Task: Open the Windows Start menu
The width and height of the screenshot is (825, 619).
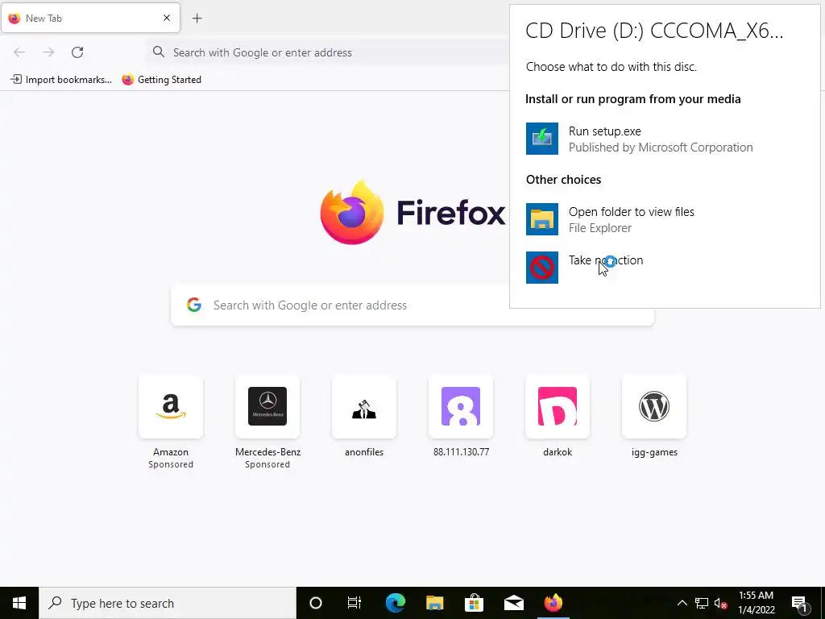Action: click(19, 603)
